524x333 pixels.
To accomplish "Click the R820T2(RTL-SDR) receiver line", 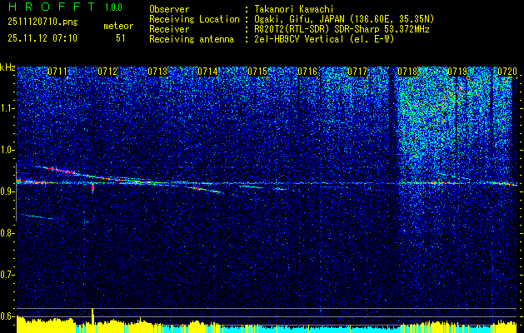I will (342, 29).
